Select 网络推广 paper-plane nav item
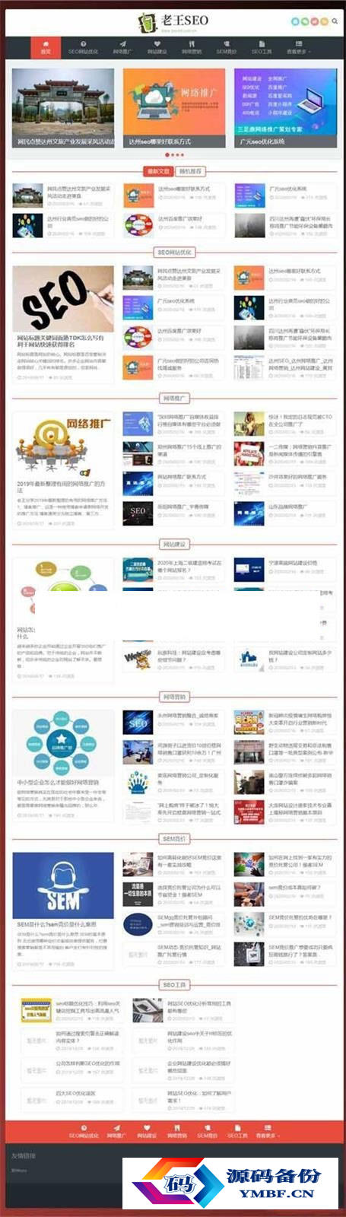 point(122,47)
